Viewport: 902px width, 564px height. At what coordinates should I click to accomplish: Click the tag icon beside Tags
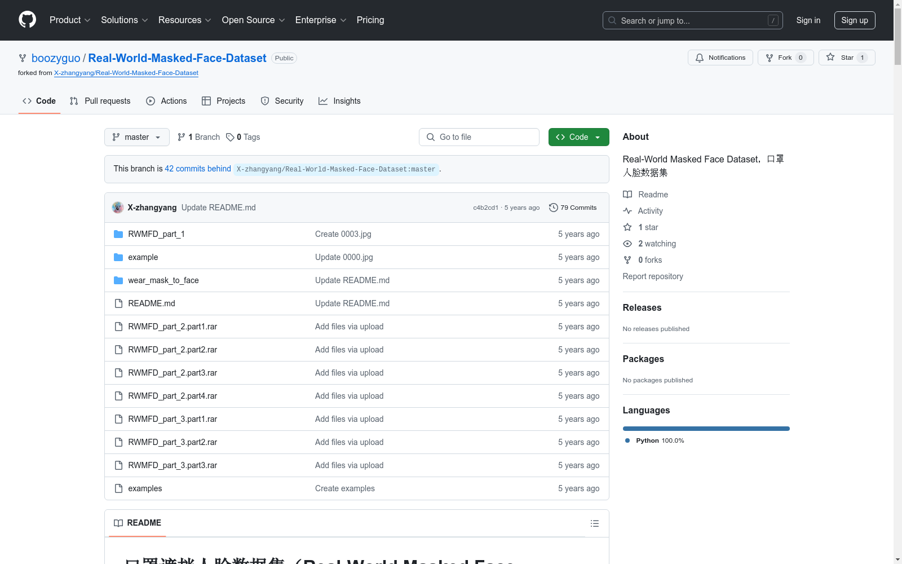(230, 137)
